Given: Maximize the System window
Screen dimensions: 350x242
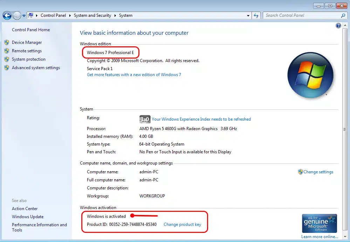Looking at the screenshot, I should [330, 6].
